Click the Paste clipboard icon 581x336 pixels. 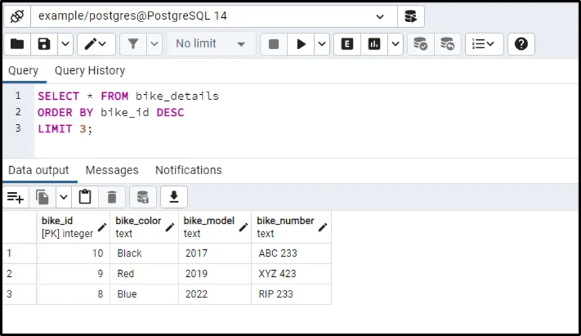(85, 197)
